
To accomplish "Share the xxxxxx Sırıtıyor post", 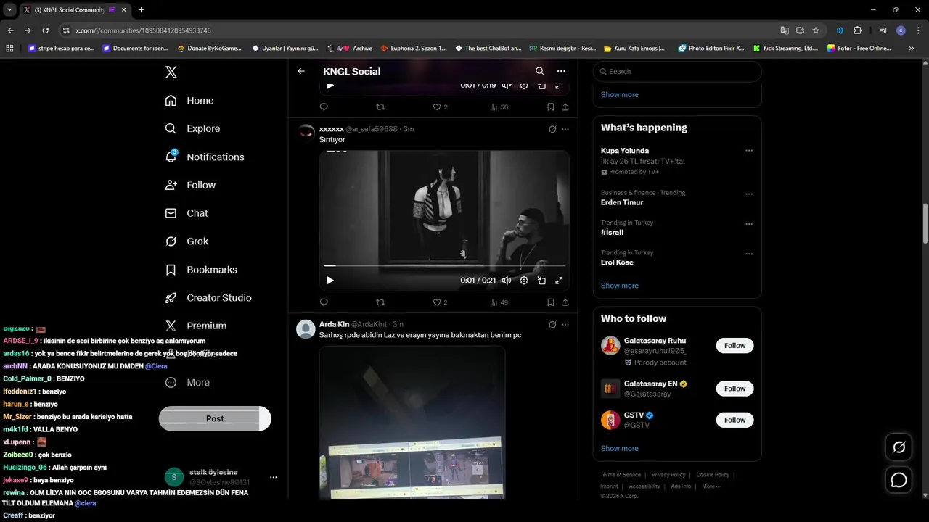I will tap(565, 302).
